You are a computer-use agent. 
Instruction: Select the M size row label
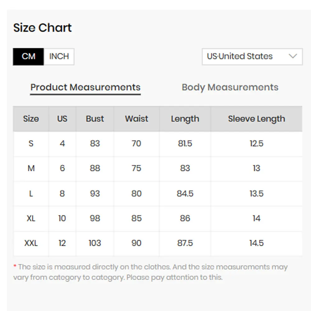(x=31, y=168)
